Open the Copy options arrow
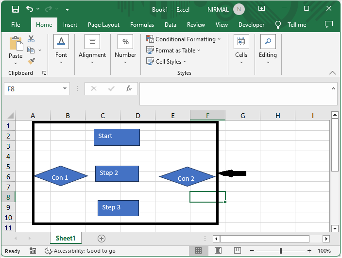This screenshot has height=258, width=342. [40, 50]
